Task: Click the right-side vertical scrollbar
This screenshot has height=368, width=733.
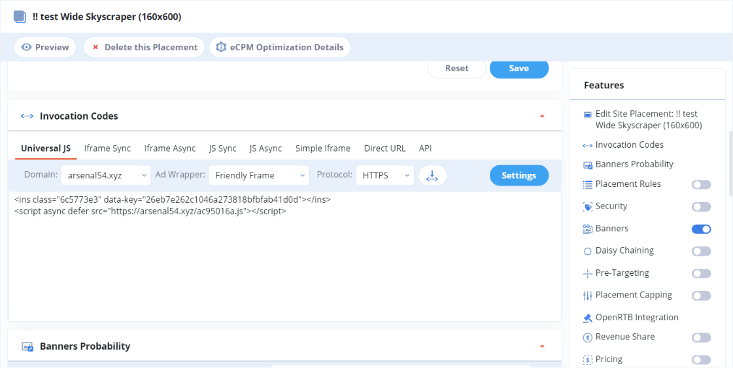Action: (x=730, y=163)
